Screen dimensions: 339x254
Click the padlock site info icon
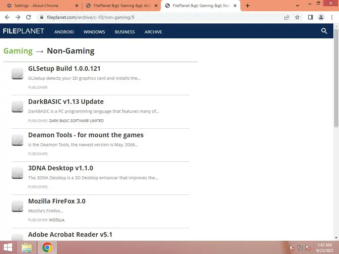[x=42, y=17]
